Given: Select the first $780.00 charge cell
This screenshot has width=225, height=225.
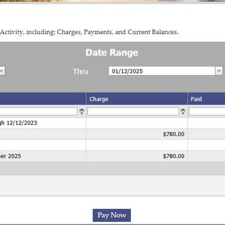Looking at the screenshot, I should 137,134.
